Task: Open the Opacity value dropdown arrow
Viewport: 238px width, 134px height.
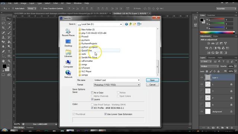Action: click(x=235, y=66)
